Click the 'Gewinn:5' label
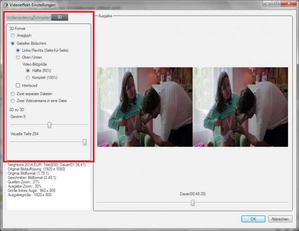299x231 pixels. click(x=18, y=117)
